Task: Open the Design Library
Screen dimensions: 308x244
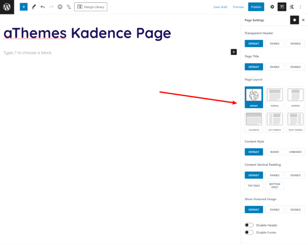Action: point(91,7)
